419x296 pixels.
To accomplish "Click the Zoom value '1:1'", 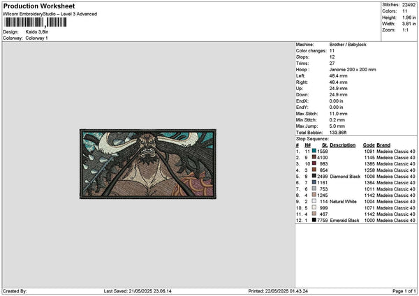I will click(x=405, y=30).
